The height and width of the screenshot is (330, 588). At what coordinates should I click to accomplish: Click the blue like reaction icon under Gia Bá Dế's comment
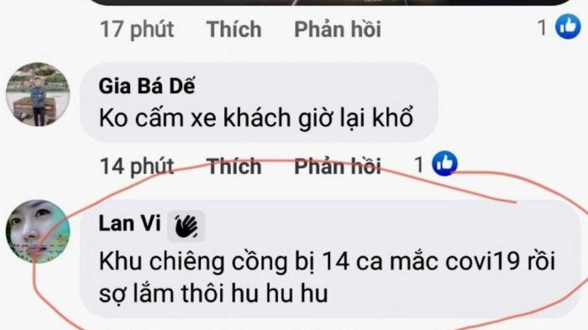coord(444,164)
